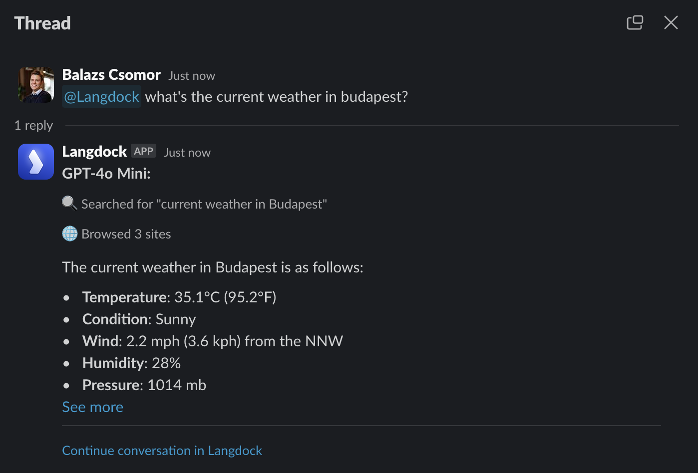Screen dimensions: 698x473
Task: Click Balazs Csomor's profile photo
Action: (36, 85)
